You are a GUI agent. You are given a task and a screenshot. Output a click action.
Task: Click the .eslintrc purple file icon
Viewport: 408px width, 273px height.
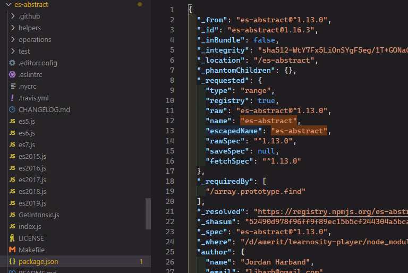pos(12,74)
